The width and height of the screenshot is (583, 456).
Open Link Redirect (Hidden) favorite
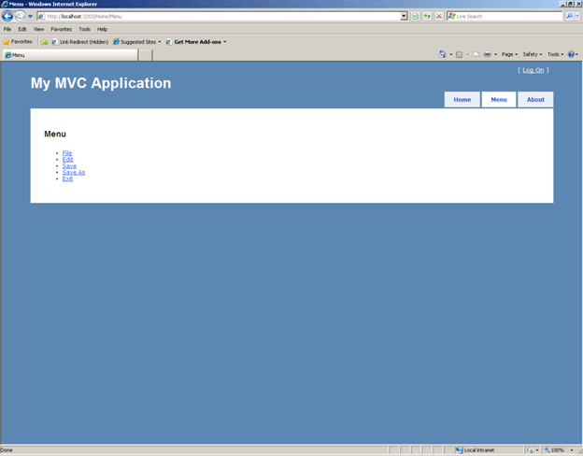(x=80, y=42)
